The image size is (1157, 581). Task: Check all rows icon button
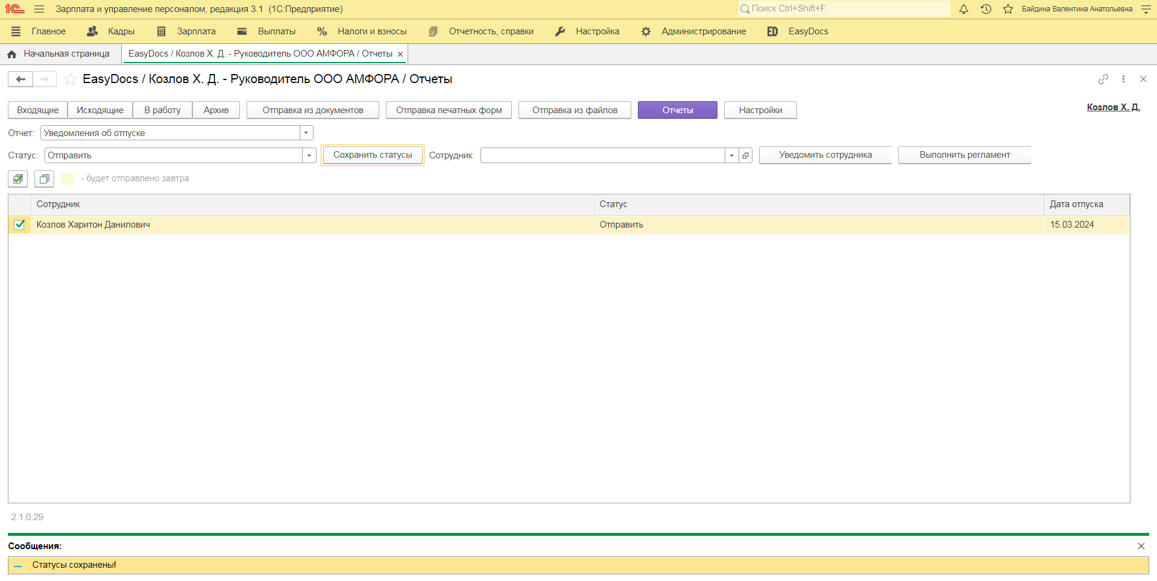tap(18, 179)
